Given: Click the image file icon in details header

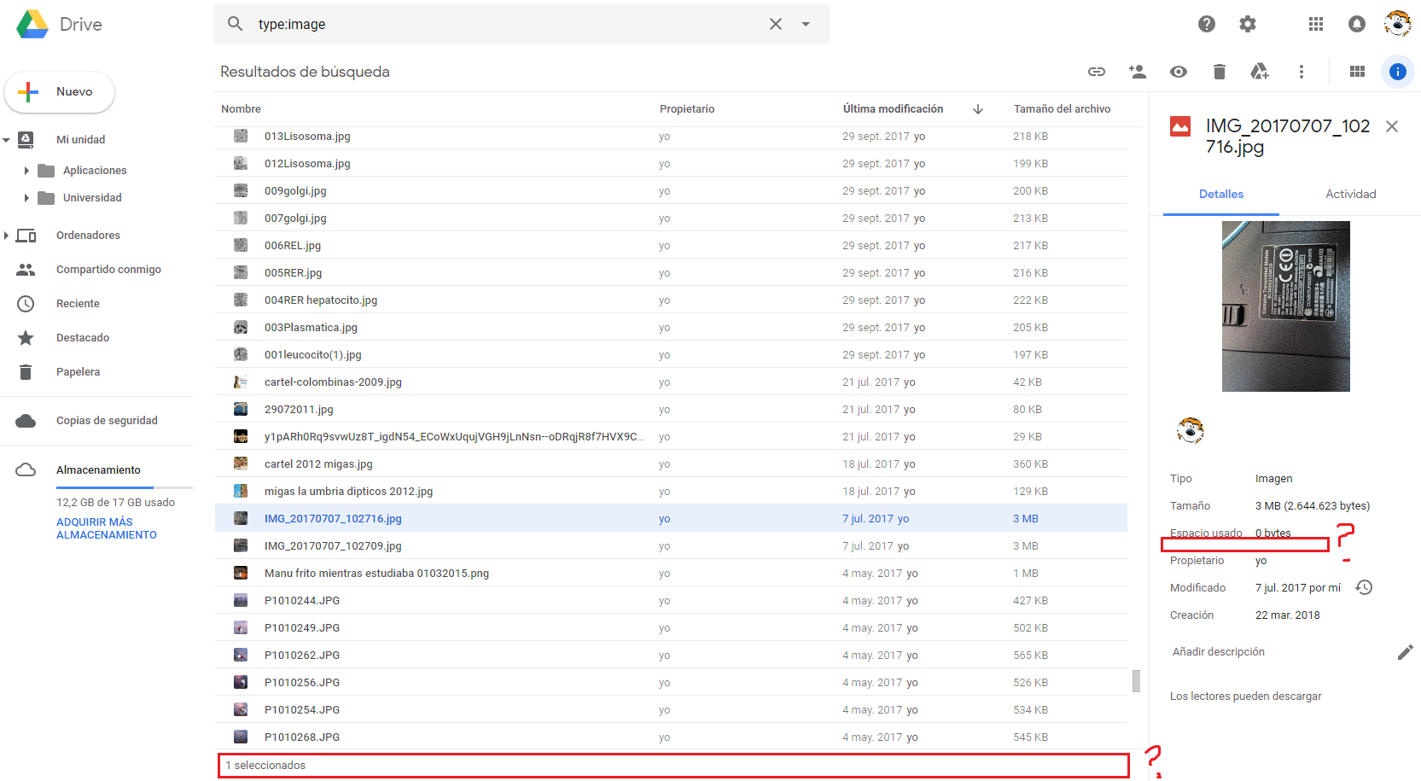Looking at the screenshot, I should [1180, 126].
